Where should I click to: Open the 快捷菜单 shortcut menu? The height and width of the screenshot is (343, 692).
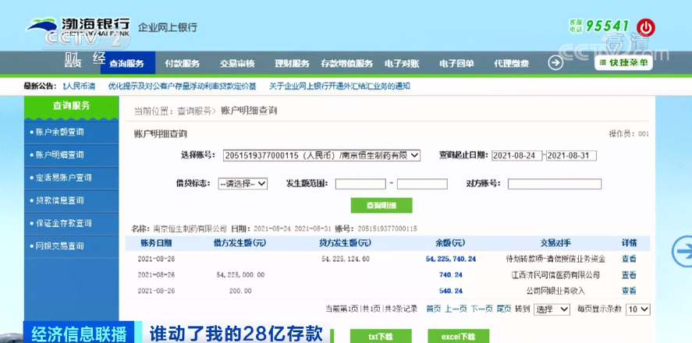coord(623,62)
